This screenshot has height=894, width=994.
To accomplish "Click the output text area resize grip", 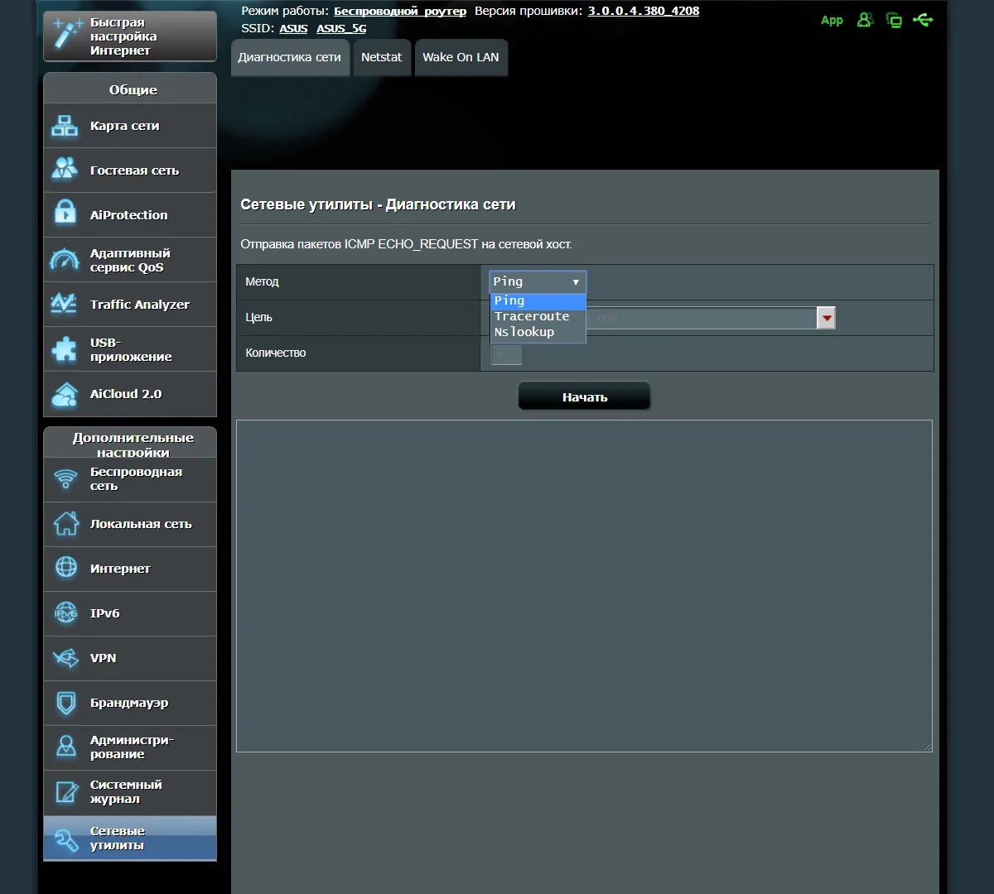I will [x=928, y=747].
